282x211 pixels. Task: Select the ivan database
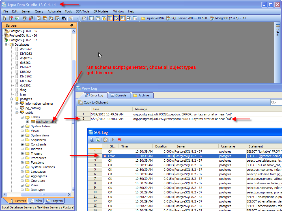coord(23,94)
